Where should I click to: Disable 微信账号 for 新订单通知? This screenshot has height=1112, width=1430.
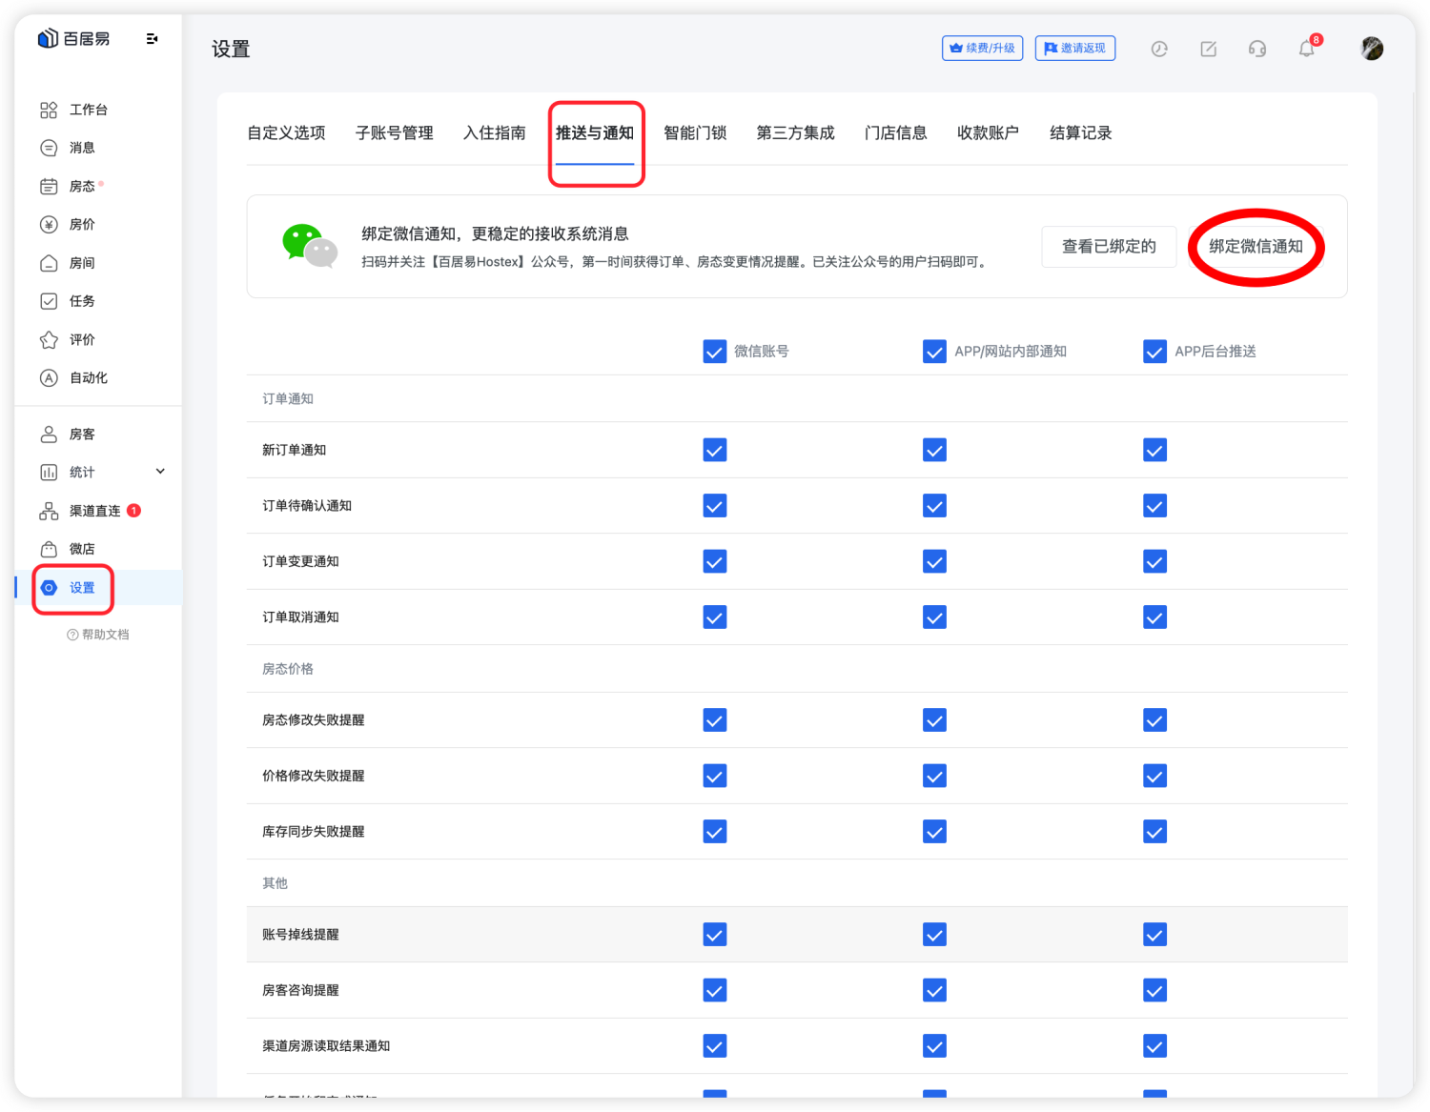click(x=715, y=450)
